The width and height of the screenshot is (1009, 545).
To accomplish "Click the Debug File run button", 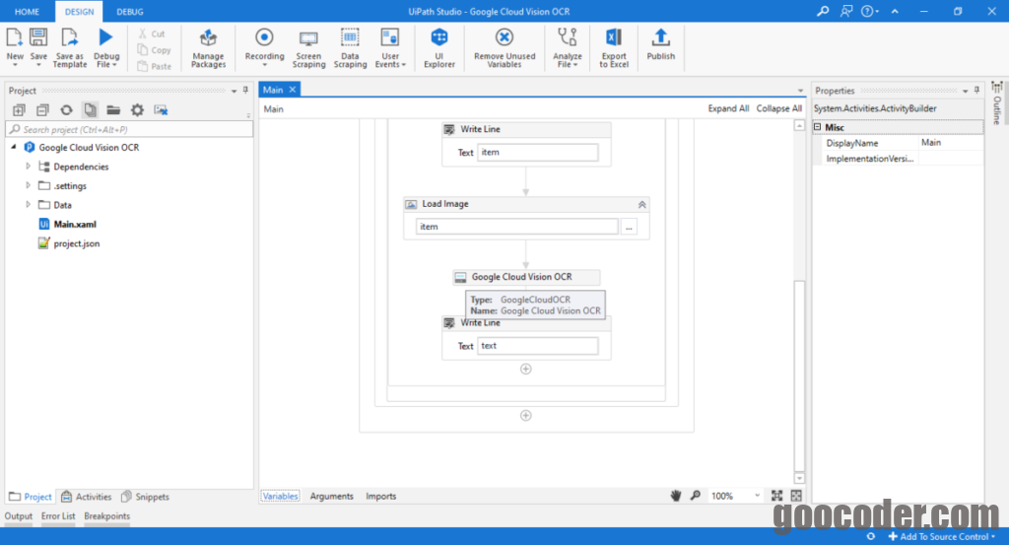I will point(106,39).
